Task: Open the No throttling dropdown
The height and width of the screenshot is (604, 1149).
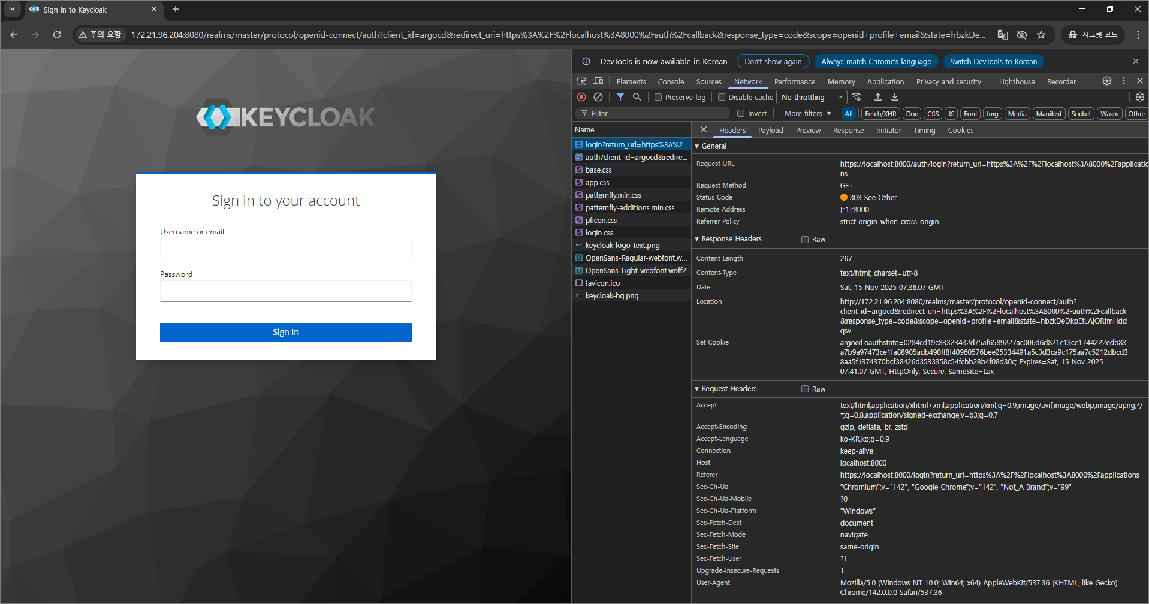Action: pyautogui.click(x=813, y=97)
